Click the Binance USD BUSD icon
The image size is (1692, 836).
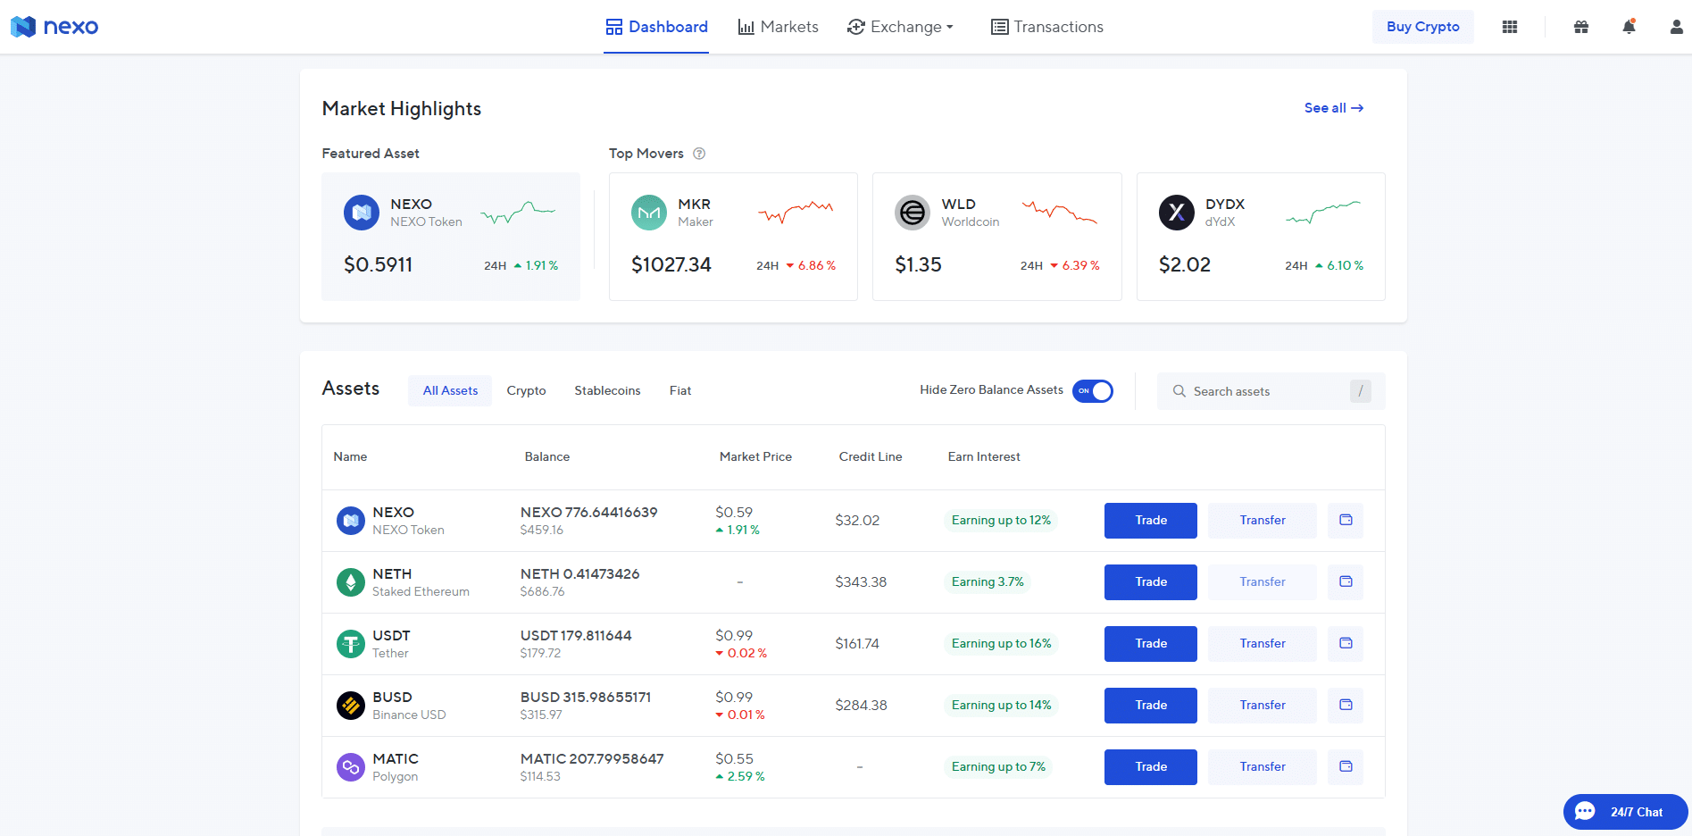(x=351, y=706)
